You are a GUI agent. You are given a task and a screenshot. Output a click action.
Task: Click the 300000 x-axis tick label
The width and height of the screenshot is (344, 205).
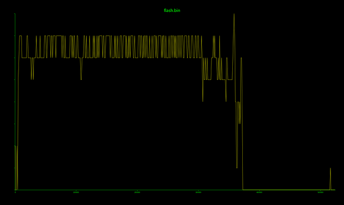pyautogui.click(x=198, y=192)
